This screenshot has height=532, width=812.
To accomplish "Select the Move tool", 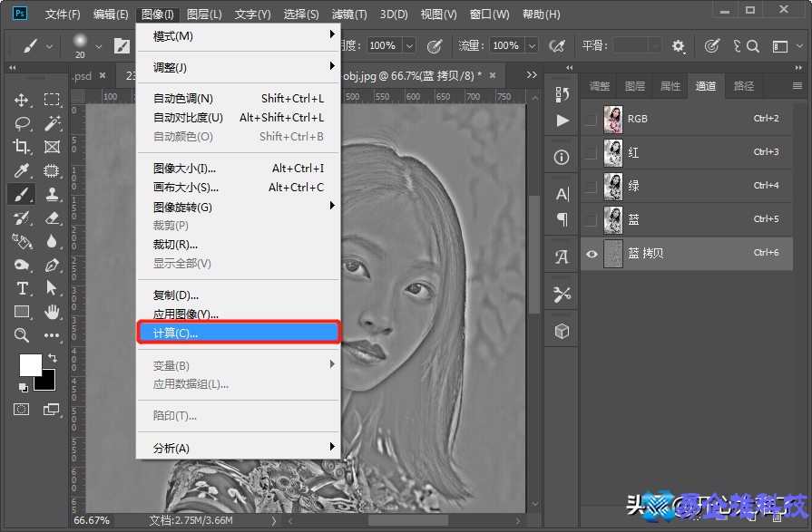I will [x=23, y=100].
